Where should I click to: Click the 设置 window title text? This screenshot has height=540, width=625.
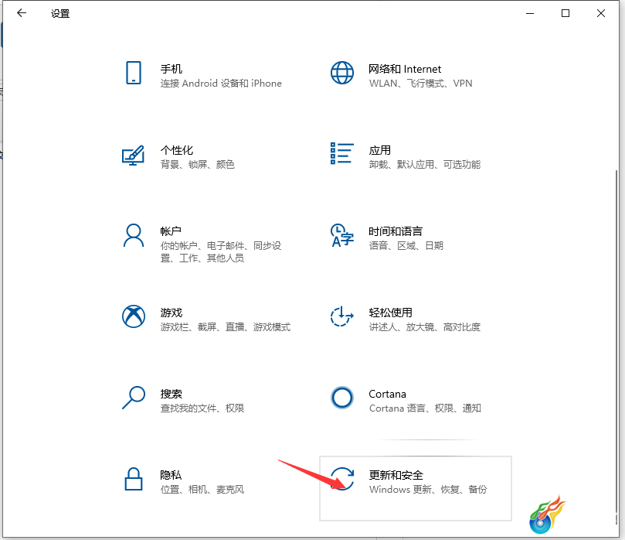(60, 14)
